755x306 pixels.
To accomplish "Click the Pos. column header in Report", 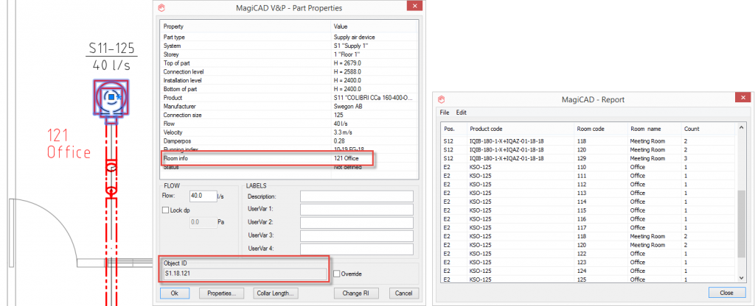I will [454, 129].
